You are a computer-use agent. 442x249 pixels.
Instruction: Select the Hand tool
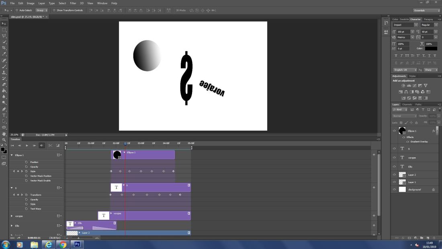[4, 134]
